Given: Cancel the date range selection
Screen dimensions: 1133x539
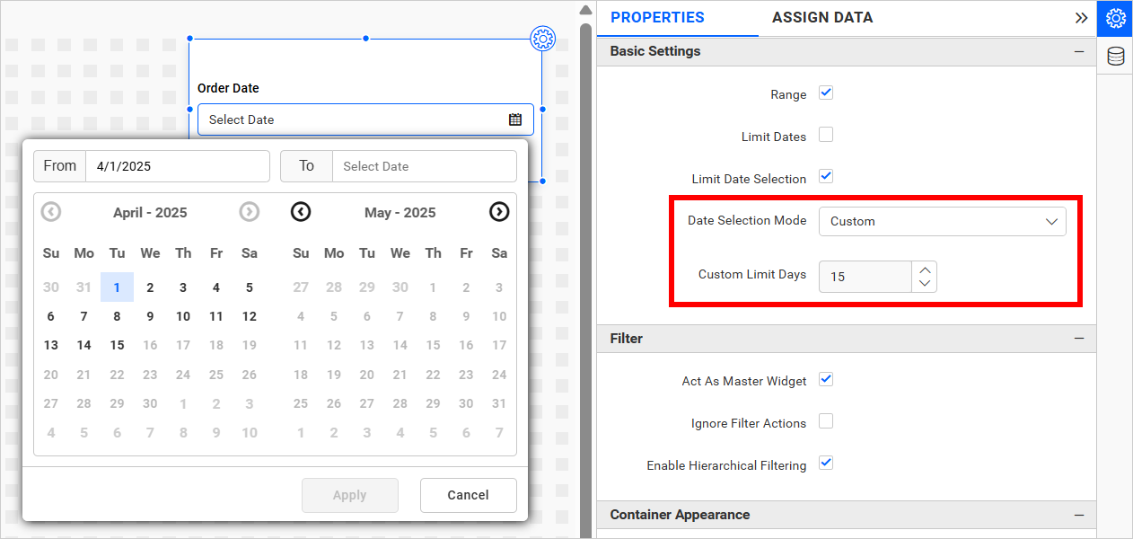Looking at the screenshot, I should 468,495.
